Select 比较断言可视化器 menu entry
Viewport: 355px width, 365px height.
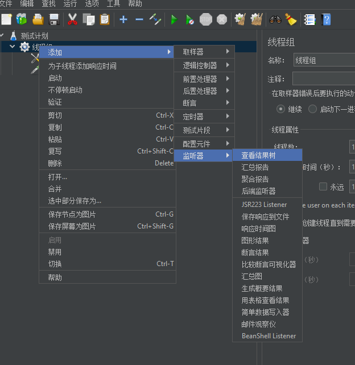[267, 264]
